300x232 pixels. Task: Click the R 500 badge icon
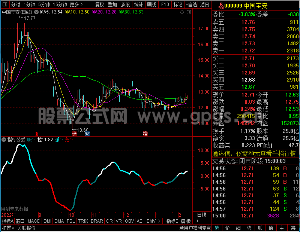221,6
